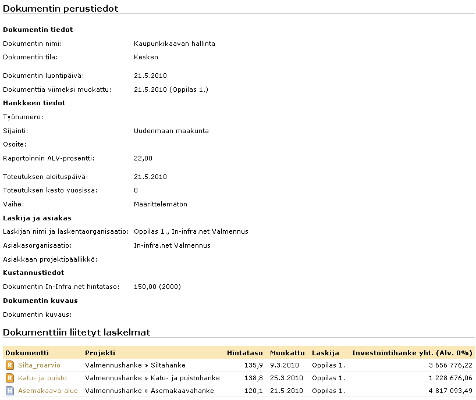The image size is (476, 400).
Task: Click the document name Kaupunkikaavan hallinta
Action: pyautogui.click(x=175, y=44)
